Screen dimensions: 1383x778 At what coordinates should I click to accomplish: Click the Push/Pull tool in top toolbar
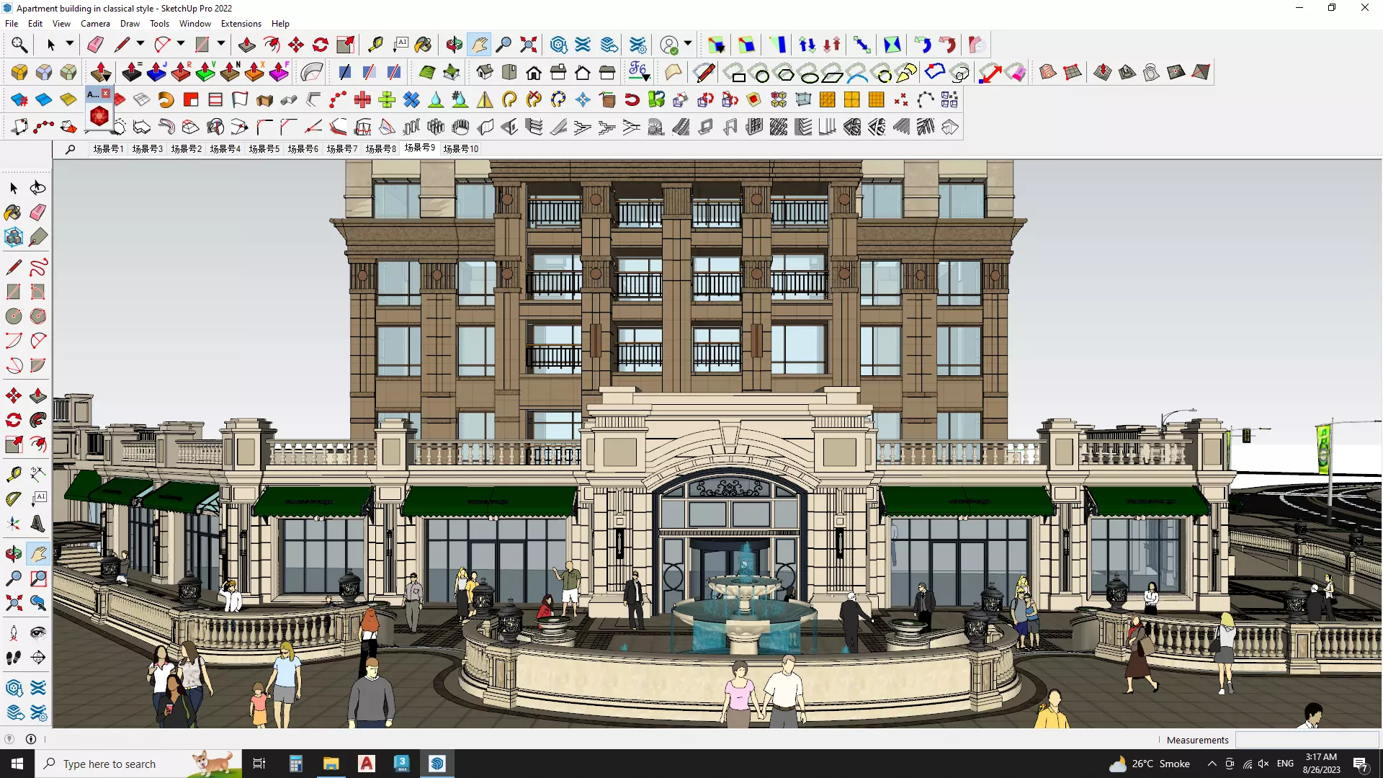246,45
